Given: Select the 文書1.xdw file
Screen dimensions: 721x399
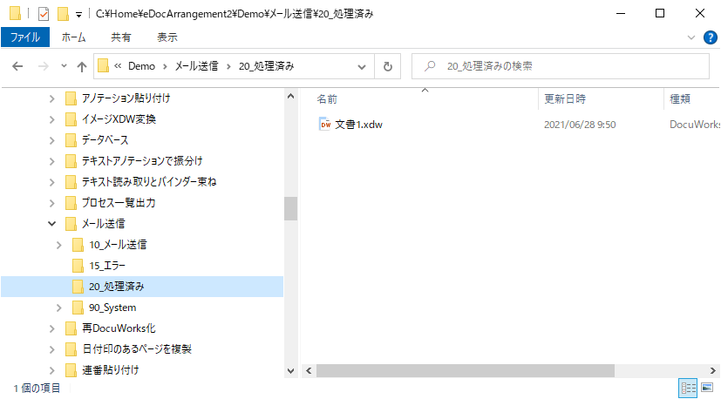Looking at the screenshot, I should [x=358, y=125].
